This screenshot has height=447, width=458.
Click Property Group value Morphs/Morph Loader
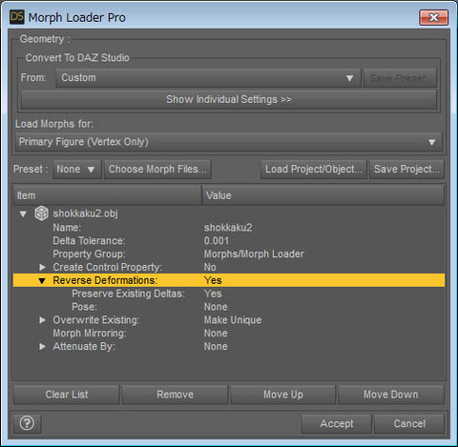(x=254, y=254)
